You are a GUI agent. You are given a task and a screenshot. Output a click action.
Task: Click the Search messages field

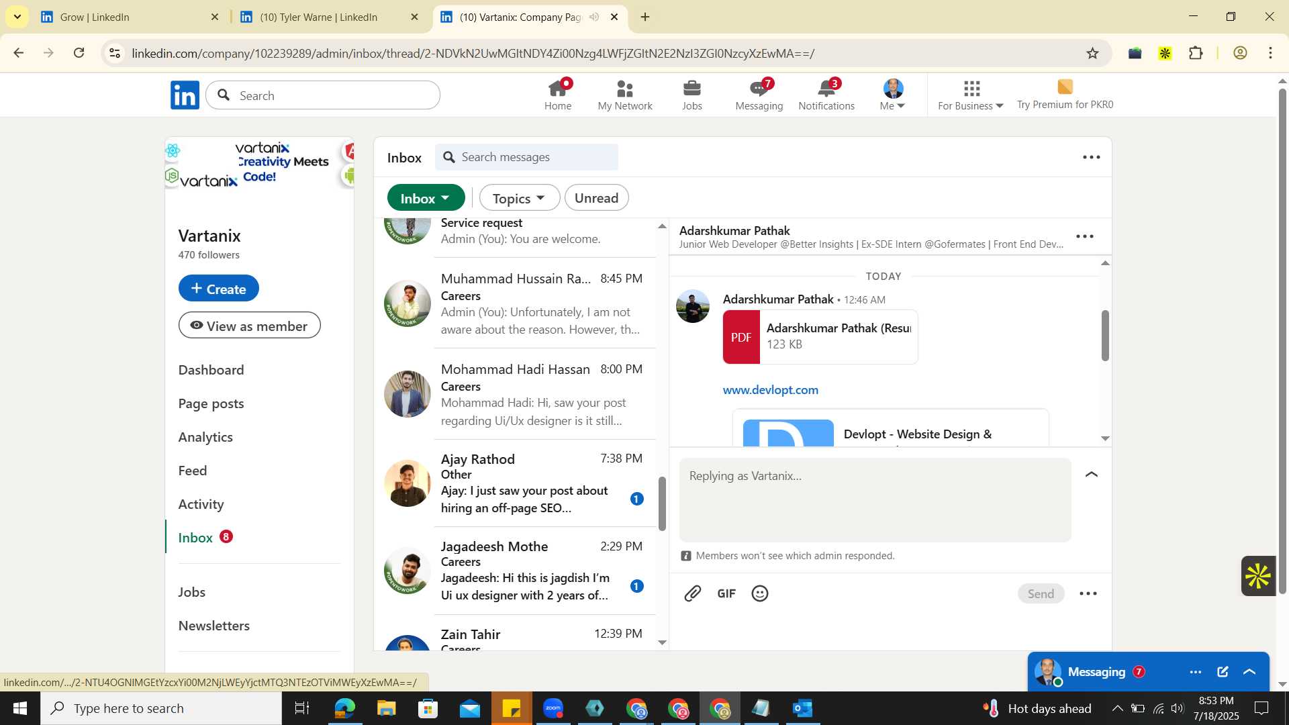pos(526,157)
